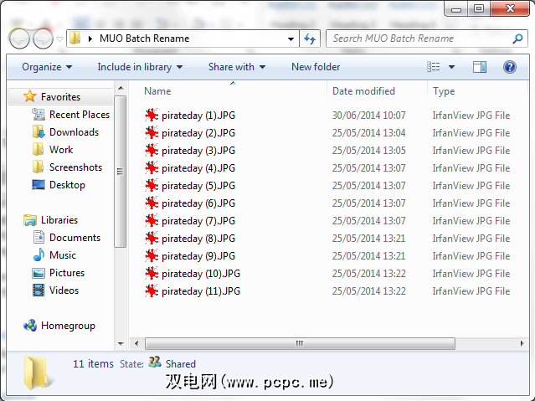
Task: Click the Downloads folder icon
Action: [39, 132]
